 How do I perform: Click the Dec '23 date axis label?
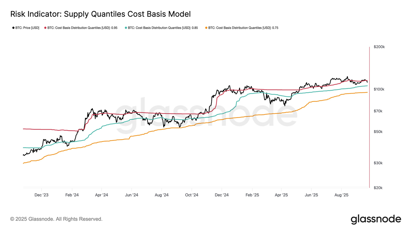click(x=41, y=195)
